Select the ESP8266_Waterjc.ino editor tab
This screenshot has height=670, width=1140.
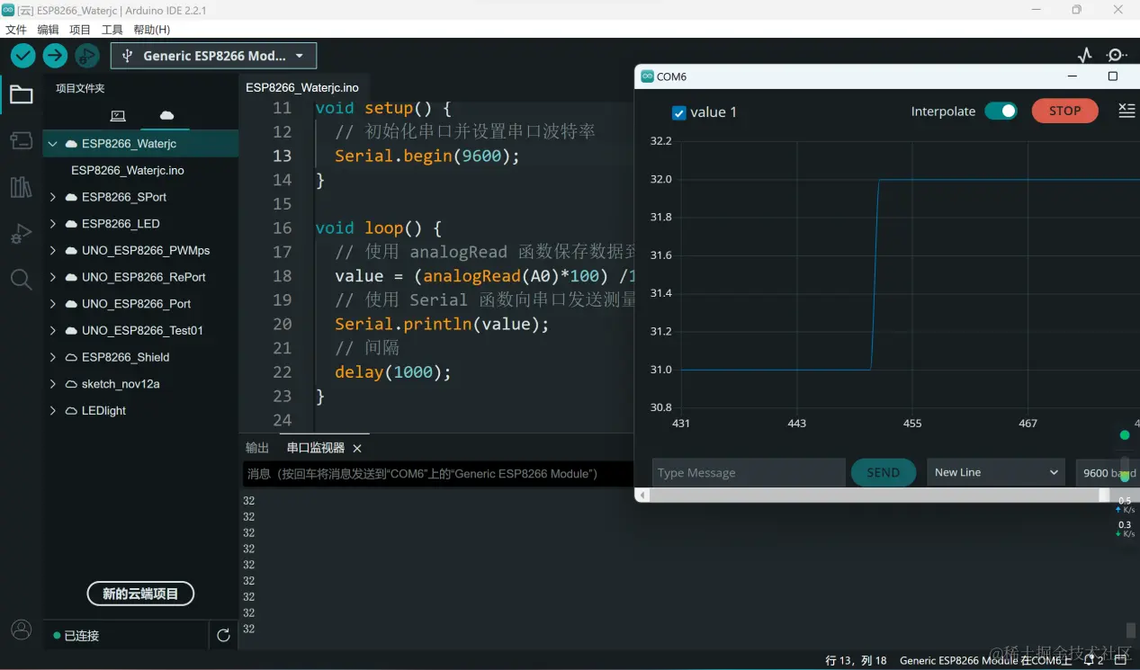[302, 87]
